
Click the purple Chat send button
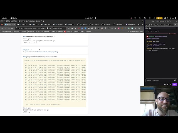(x=175, y=85)
